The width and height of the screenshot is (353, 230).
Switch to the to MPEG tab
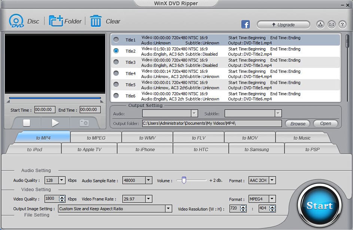(x=96, y=138)
